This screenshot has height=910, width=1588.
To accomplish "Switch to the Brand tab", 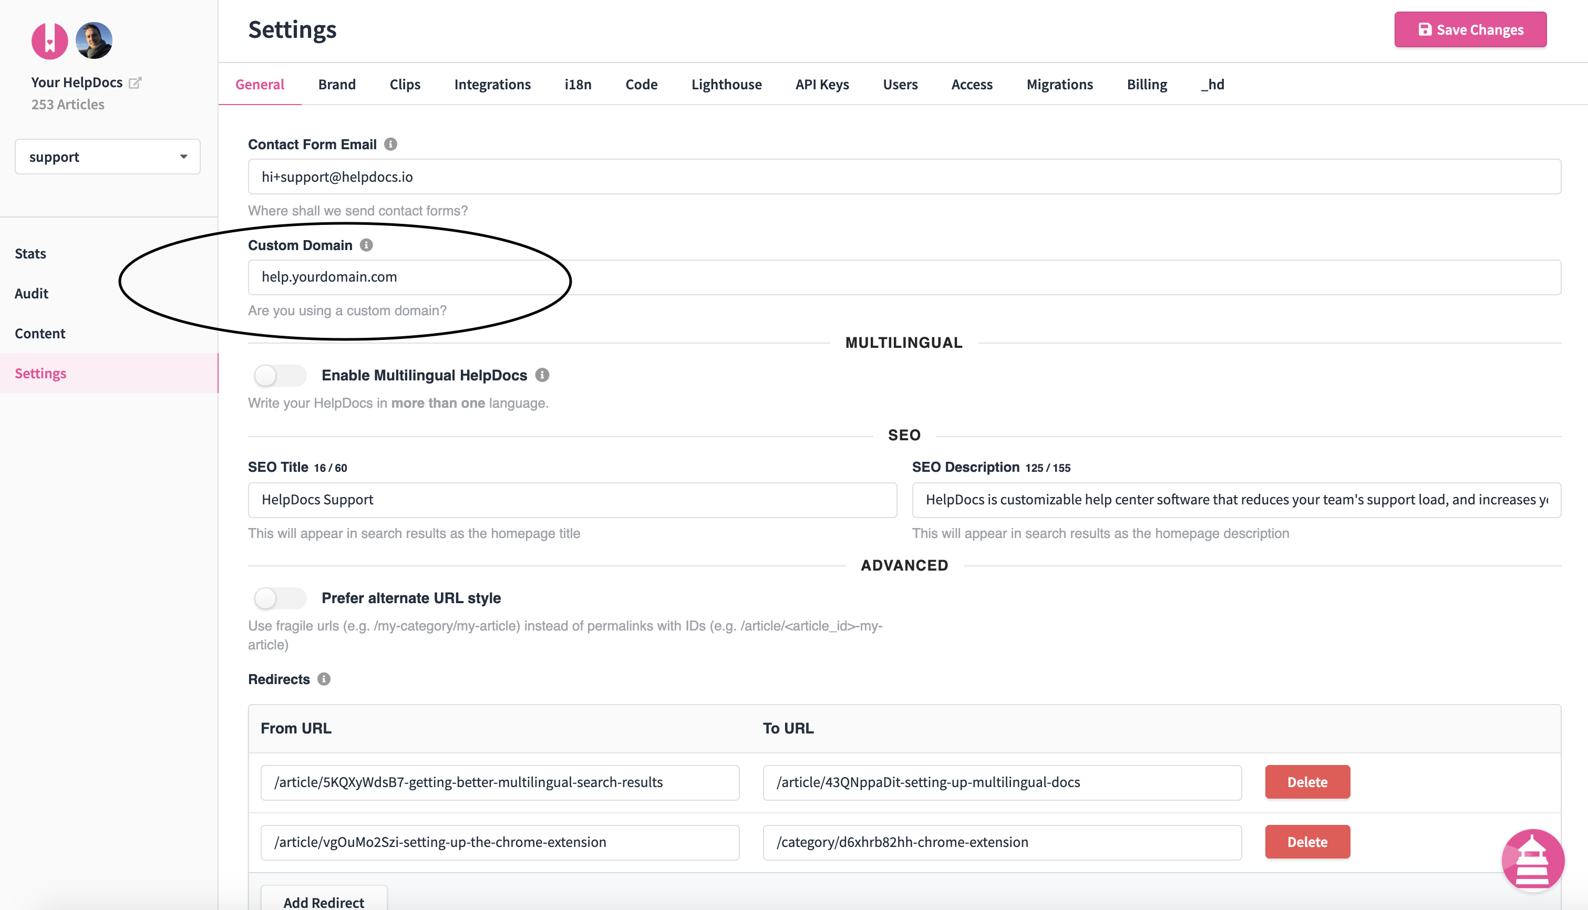I will pos(337,85).
